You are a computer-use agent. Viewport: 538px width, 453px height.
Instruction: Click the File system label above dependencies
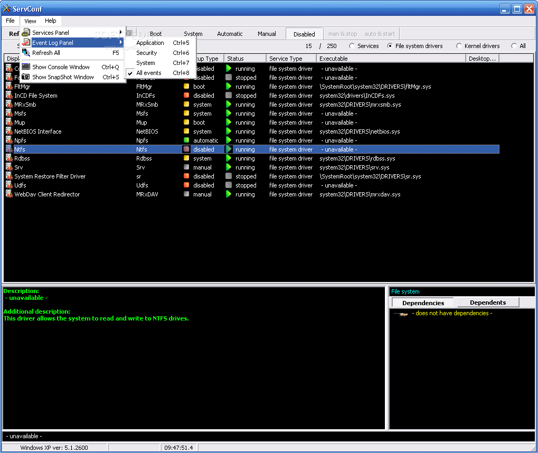coord(405,291)
